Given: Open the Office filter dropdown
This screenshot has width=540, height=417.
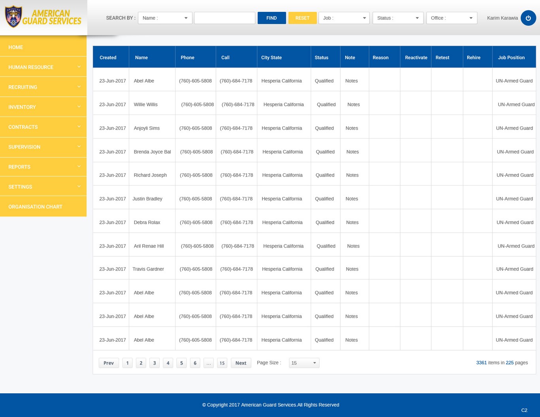Looking at the screenshot, I should 451,18.
